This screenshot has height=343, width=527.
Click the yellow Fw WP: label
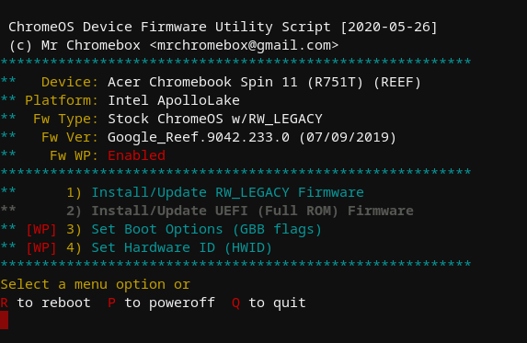click(74, 156)
